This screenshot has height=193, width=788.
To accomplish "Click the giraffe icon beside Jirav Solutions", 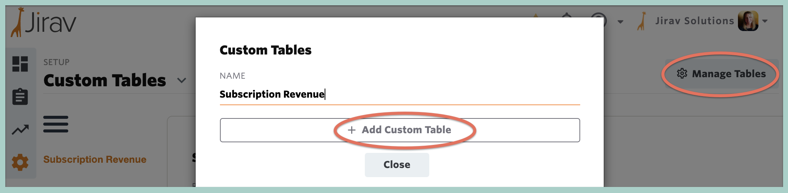I will point(642,21).
